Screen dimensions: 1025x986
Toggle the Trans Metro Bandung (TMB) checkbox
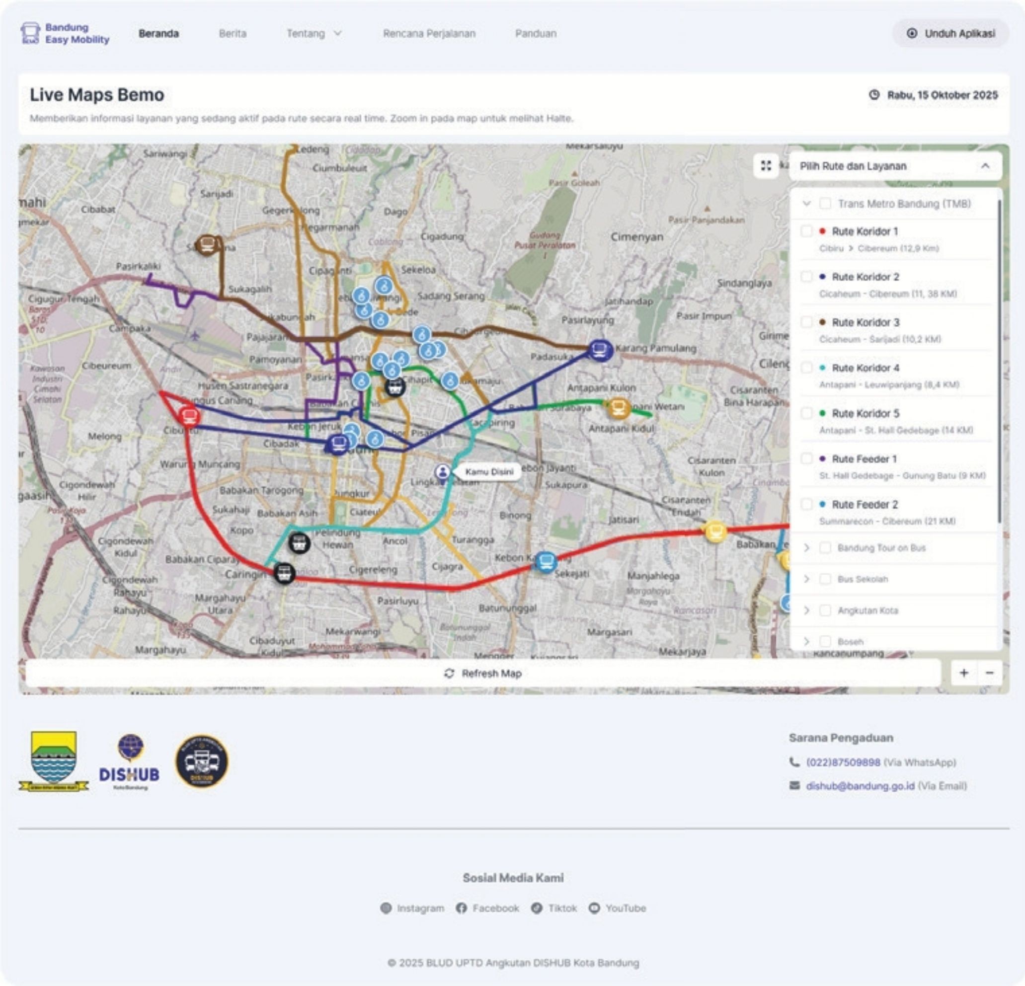click(x=825, y=203)
